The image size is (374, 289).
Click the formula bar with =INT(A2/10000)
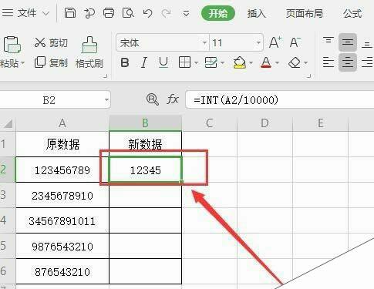[x=280, y=99]
